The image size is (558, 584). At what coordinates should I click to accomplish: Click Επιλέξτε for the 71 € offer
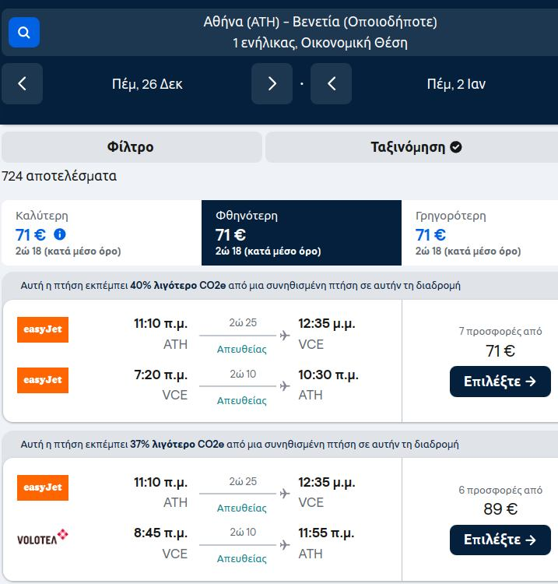click(x=500, y=382)
